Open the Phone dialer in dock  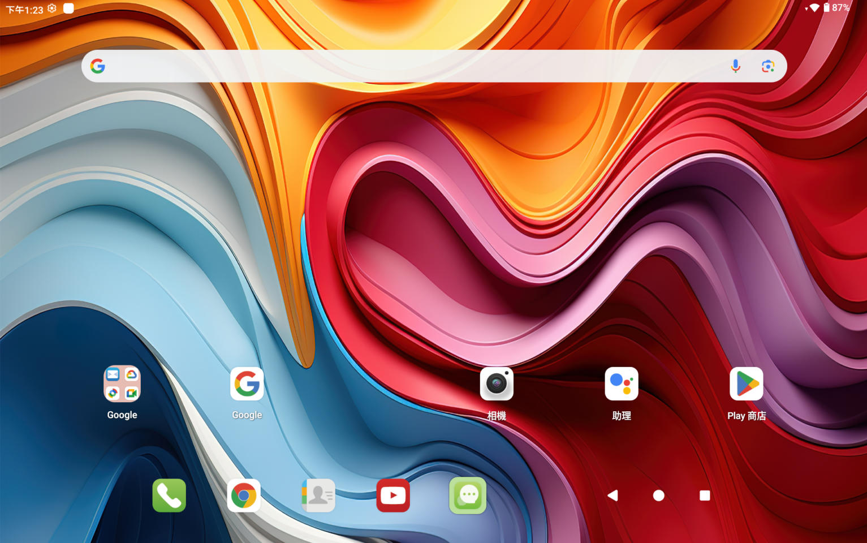coord(169,495)
